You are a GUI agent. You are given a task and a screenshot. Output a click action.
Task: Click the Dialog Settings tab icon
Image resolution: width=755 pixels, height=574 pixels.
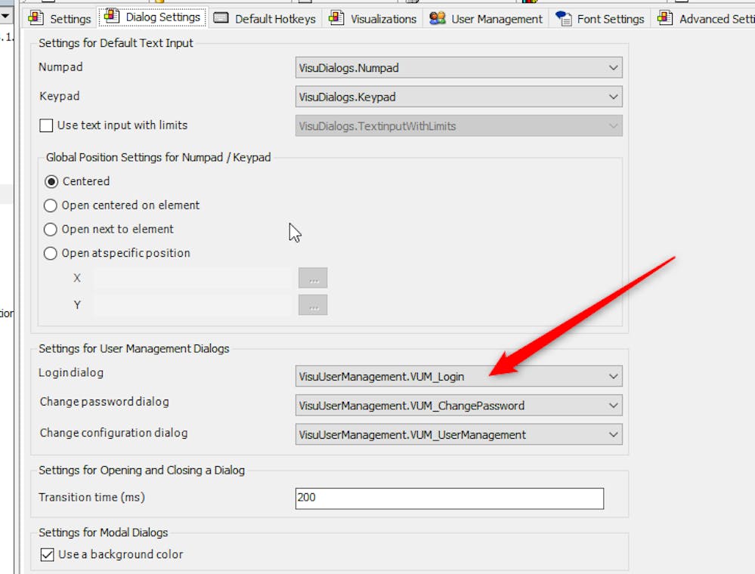(x=111, y=17)
